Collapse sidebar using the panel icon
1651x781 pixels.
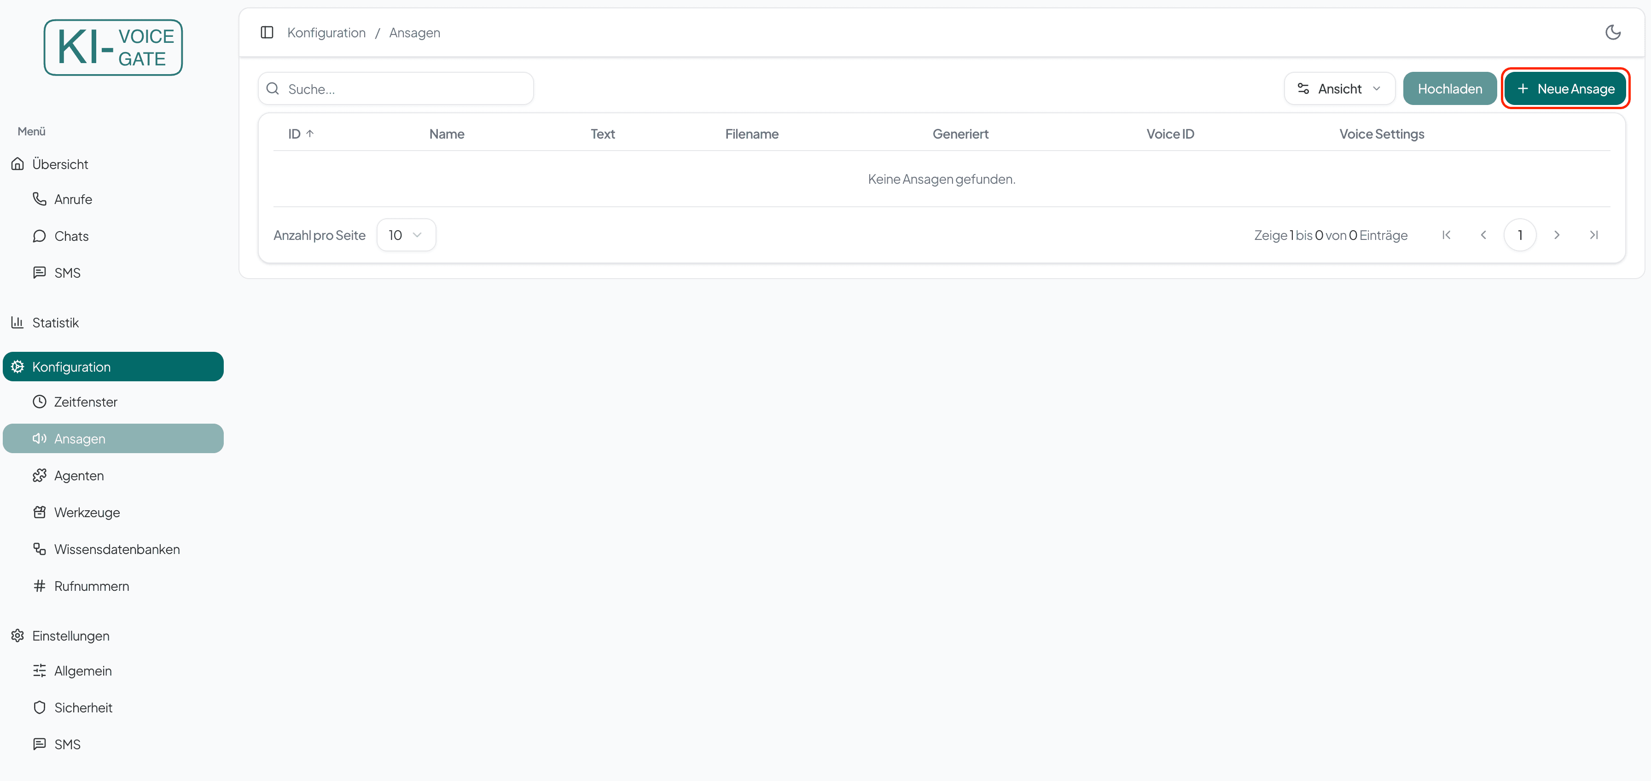click(x=267, y=32)
